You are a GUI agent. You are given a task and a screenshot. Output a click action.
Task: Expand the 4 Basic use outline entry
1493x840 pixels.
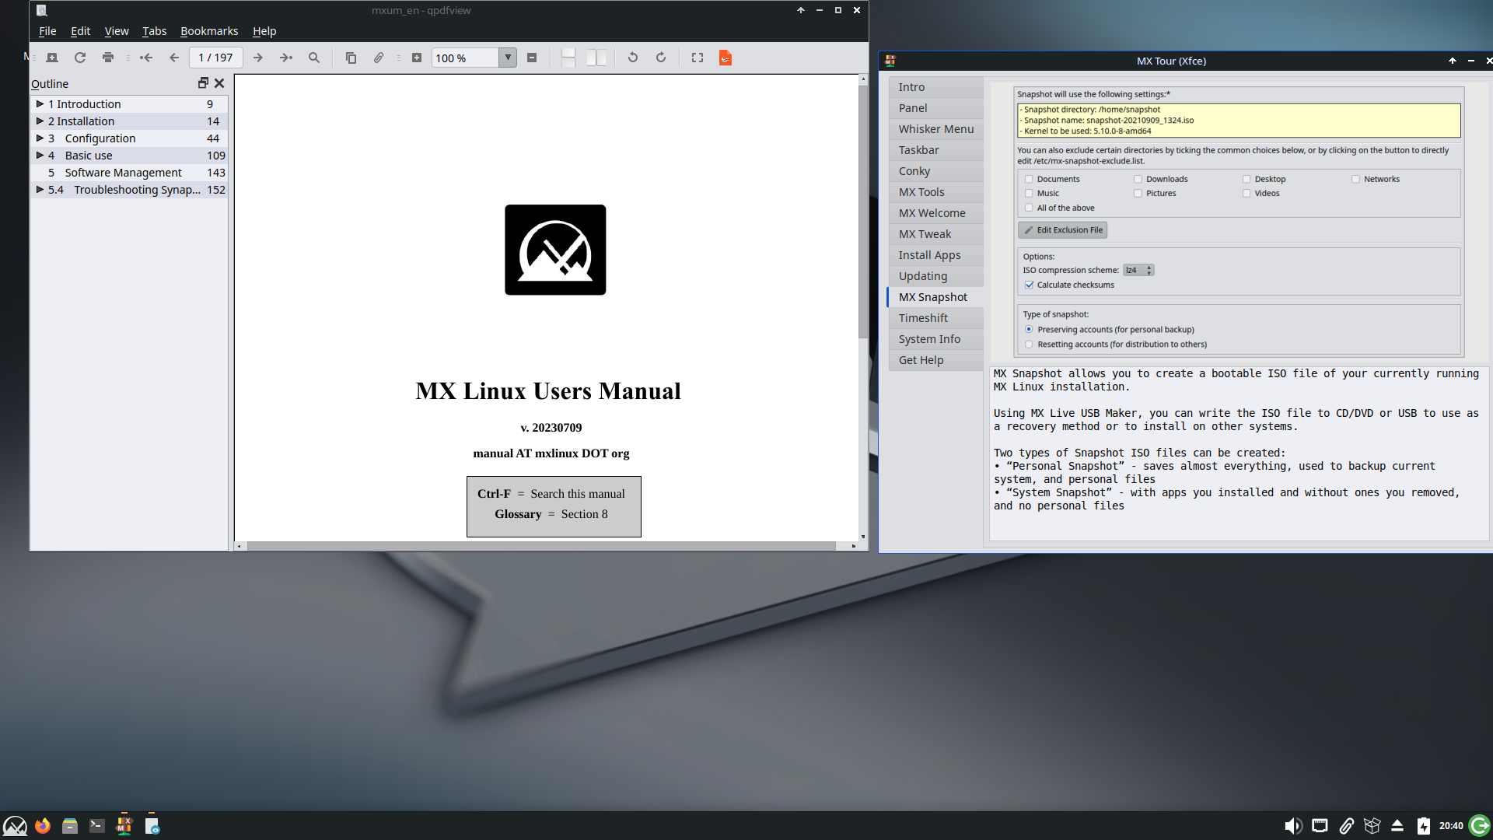pyautogui.click(x=40, y=155)
